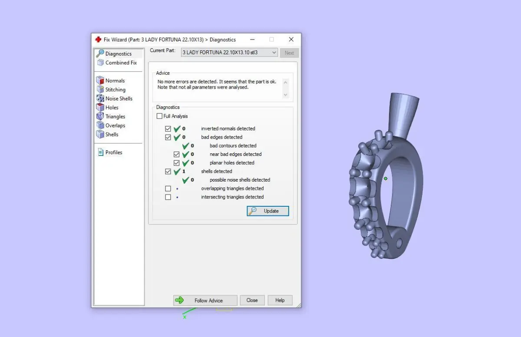Click the green checkmark beside bad contours
The image size is (521, 337).
pyautogui.click(x=185, y=145)
